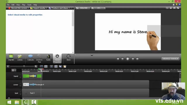This screenshot has height=105, width=187.
Task: Toggle visibility of the cover track
Action: tap(20, 83)
